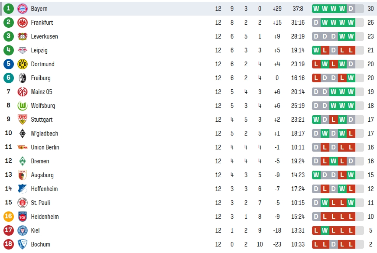Image resolution: width=377 pixels, height=253 pixels.
Task: Click the orange position 16 badge
Action: coord(8,217)
